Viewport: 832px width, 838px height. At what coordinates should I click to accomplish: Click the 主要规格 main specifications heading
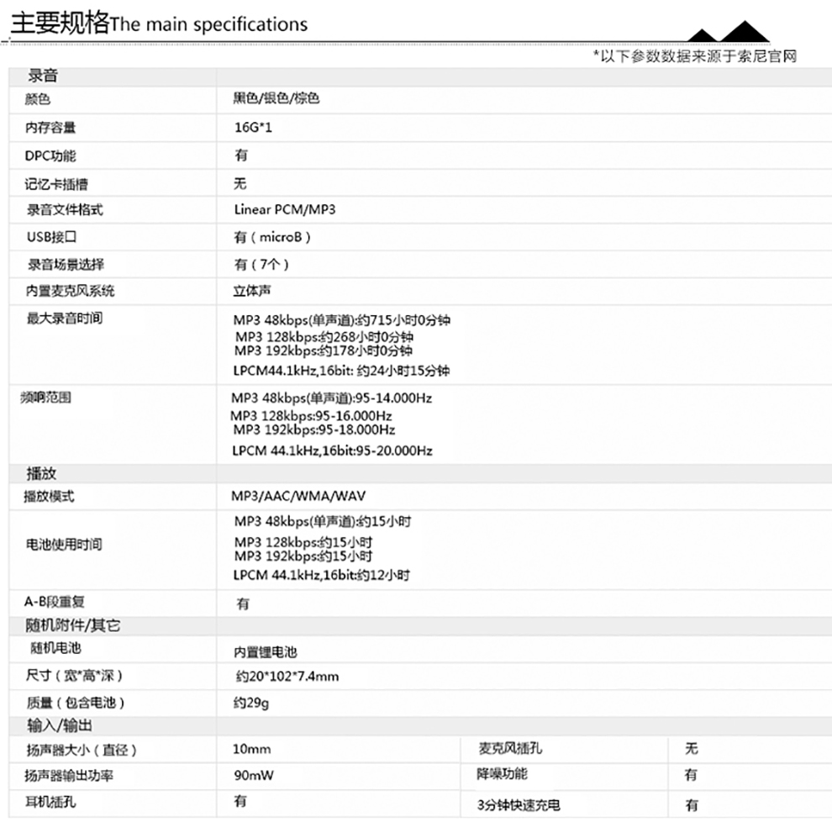(x=158, y=24)
